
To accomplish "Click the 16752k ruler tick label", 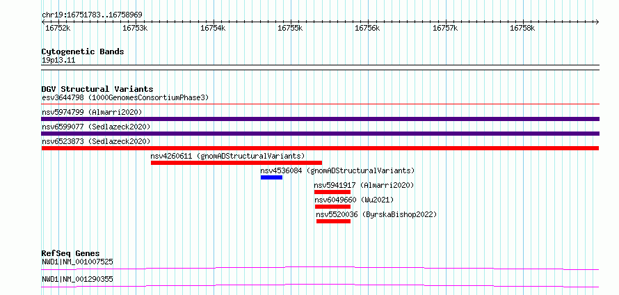I will click(58, 28).
